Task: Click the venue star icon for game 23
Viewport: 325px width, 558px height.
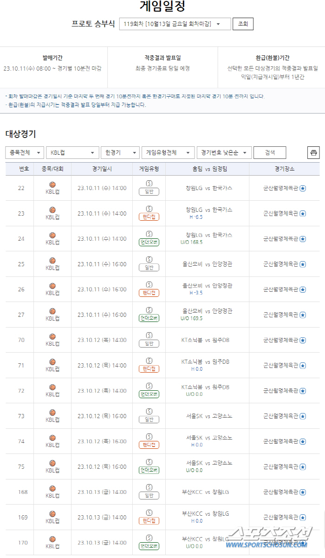Action: pos(303,214)
